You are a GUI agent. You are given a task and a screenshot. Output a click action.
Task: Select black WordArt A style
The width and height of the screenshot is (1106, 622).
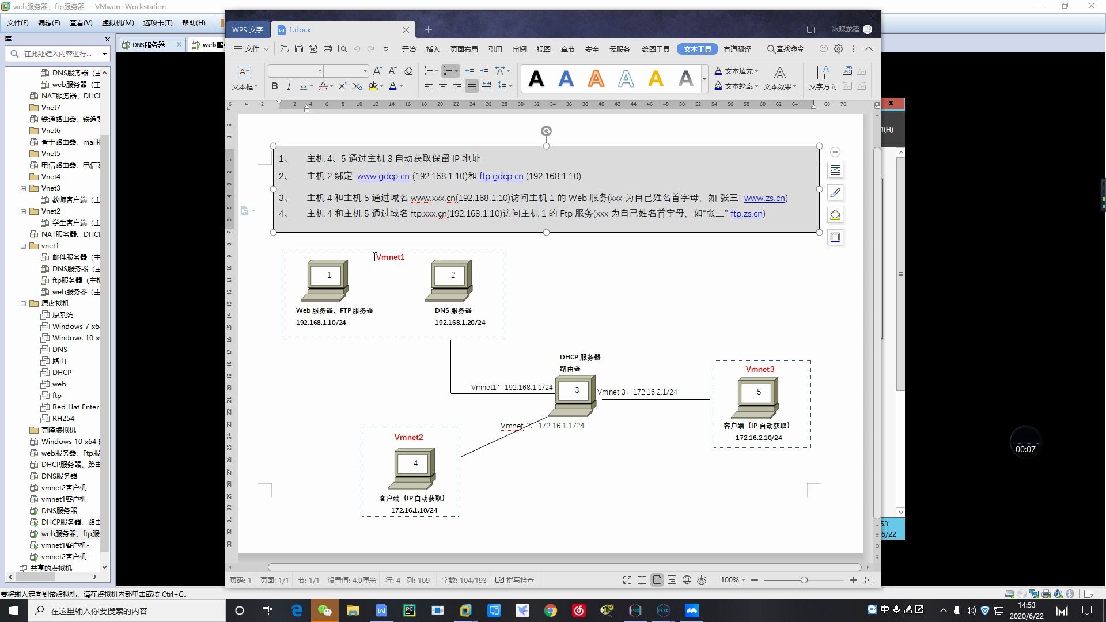[x=536, y=78]
